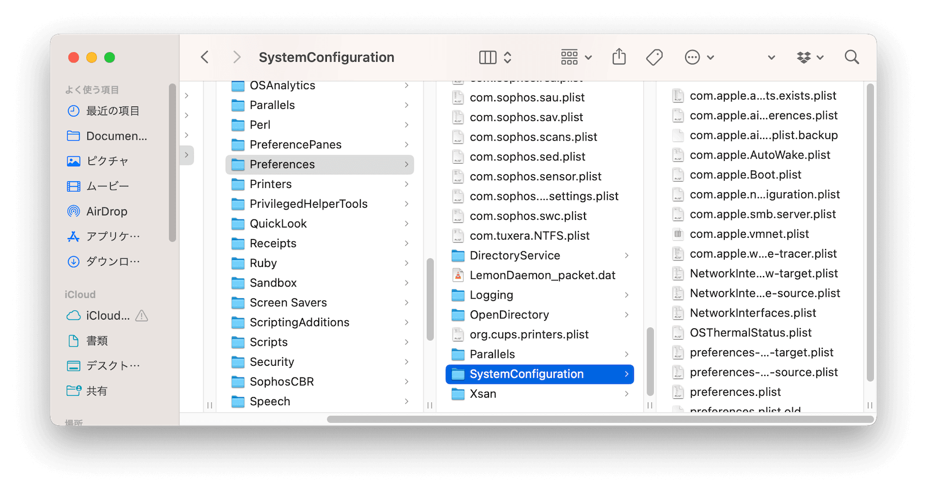Select com.tuxera.NTFS.plist file
The height and width of the screenshot is (492, 927).
click(x=540, y=236)
